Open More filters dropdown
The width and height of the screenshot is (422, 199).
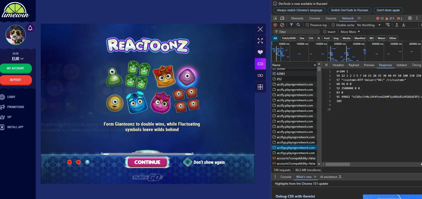coord(350,32)
